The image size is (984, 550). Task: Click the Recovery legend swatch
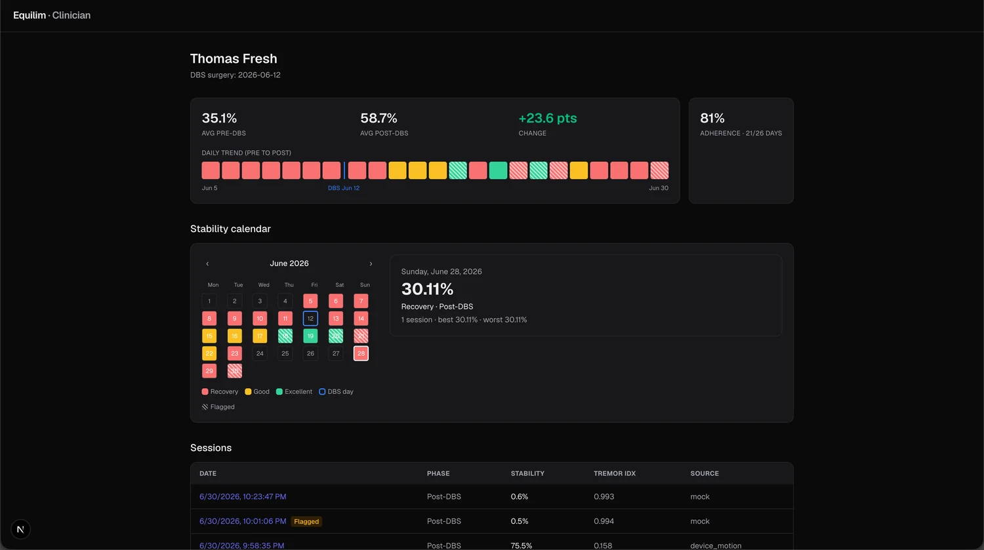click(x=205, y=391)
